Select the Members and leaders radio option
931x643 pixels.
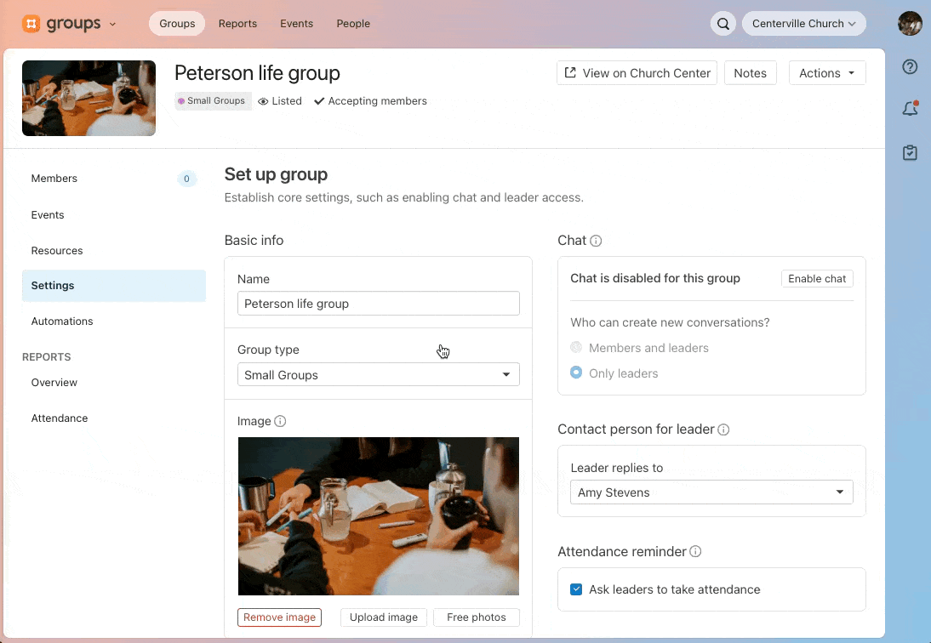[576, 348]
